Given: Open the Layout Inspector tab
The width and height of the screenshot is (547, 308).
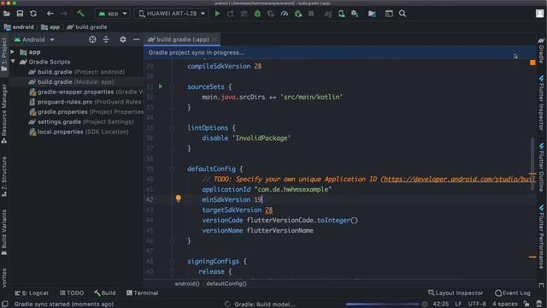Looking at the screenshot, I should pyautogui.click(x=456, y=293).
